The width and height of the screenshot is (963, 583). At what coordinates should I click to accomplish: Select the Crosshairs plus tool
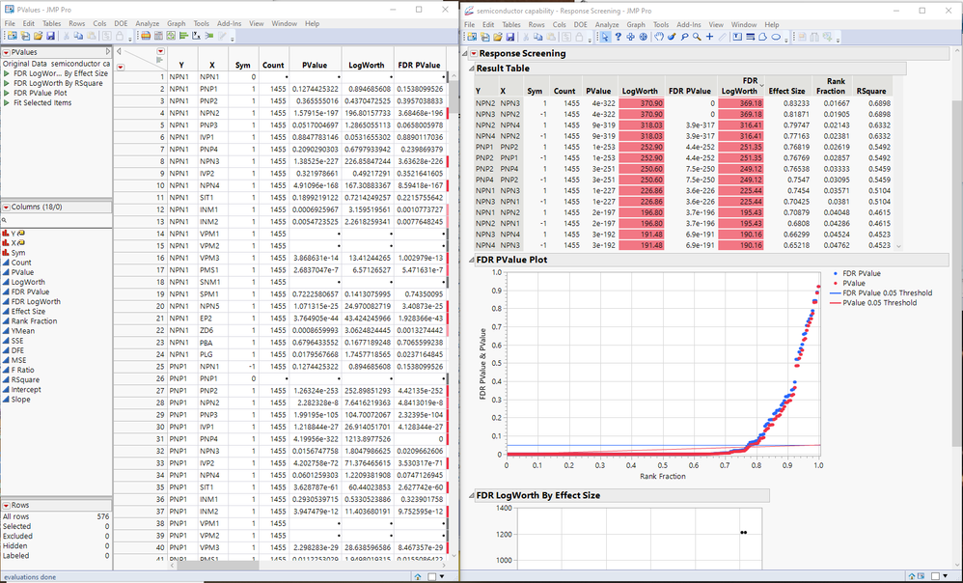[709, 37]
